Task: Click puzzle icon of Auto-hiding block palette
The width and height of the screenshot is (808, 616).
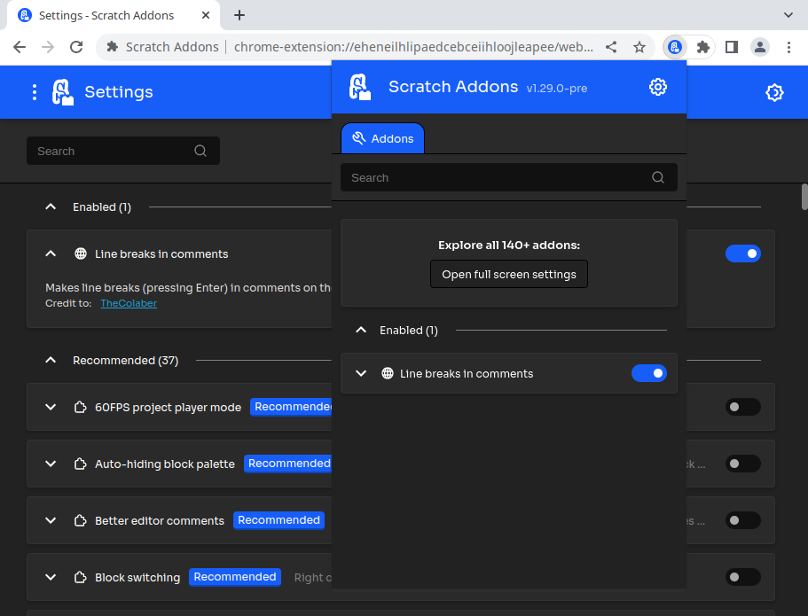Action: tap(81, 464)
